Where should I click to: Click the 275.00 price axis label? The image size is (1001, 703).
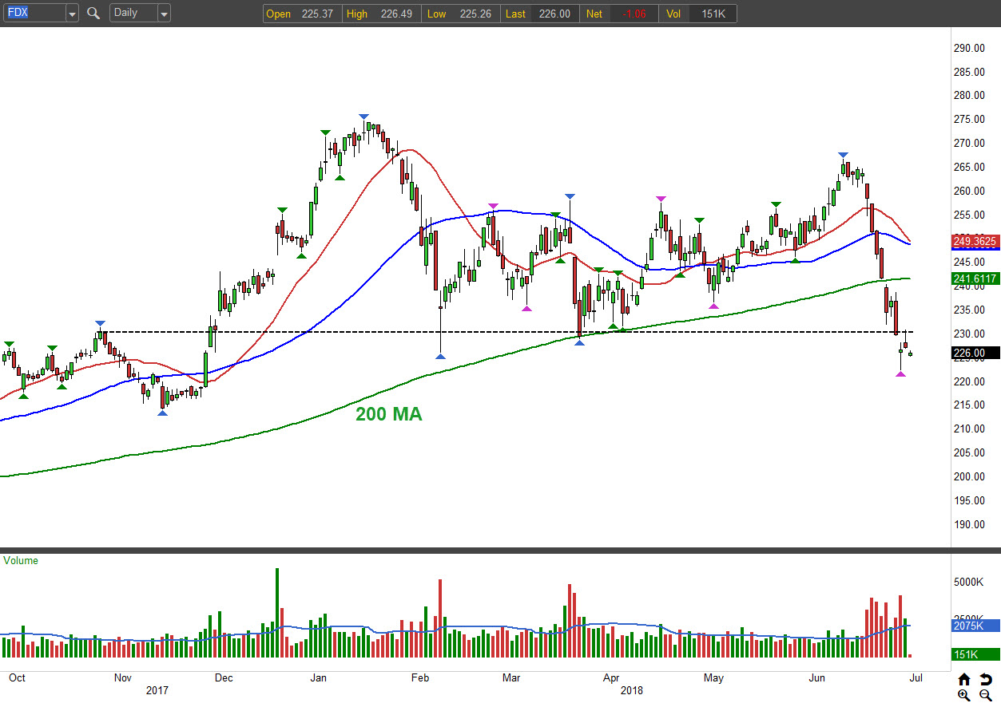pos(969,120)
